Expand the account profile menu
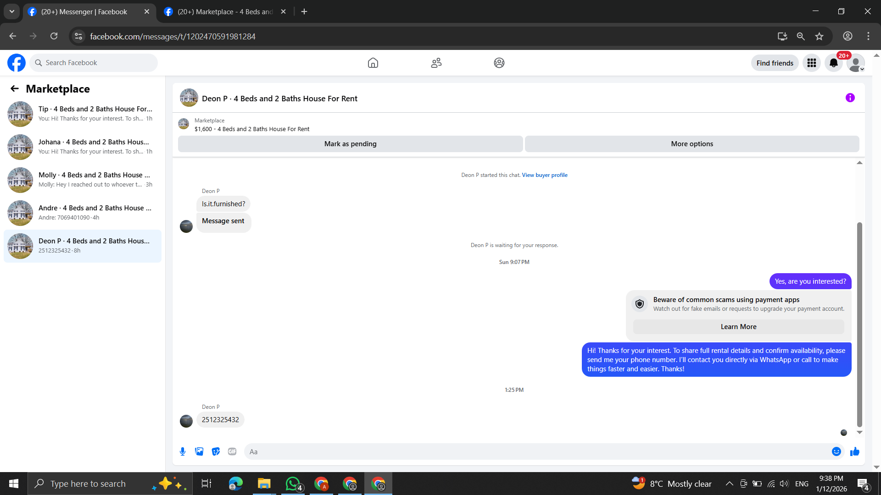Screen dimensions: 881x495 pyautogui.click(x=855, y=63)
